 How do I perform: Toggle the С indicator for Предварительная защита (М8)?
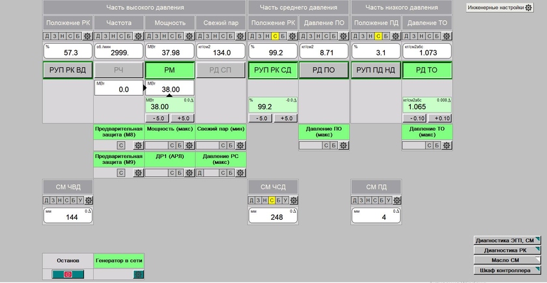(121, 145)
